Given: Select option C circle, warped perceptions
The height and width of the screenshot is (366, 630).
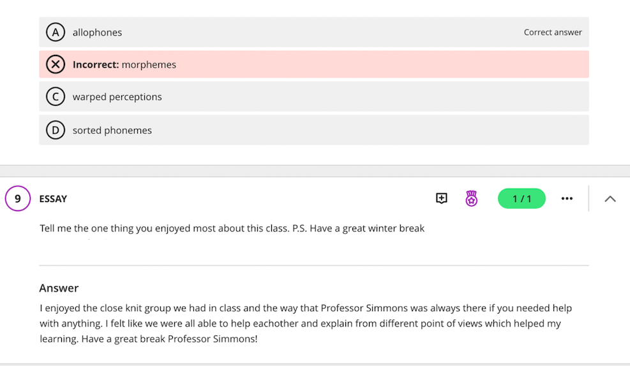Looking at the screenshot, I should (56, 97).
